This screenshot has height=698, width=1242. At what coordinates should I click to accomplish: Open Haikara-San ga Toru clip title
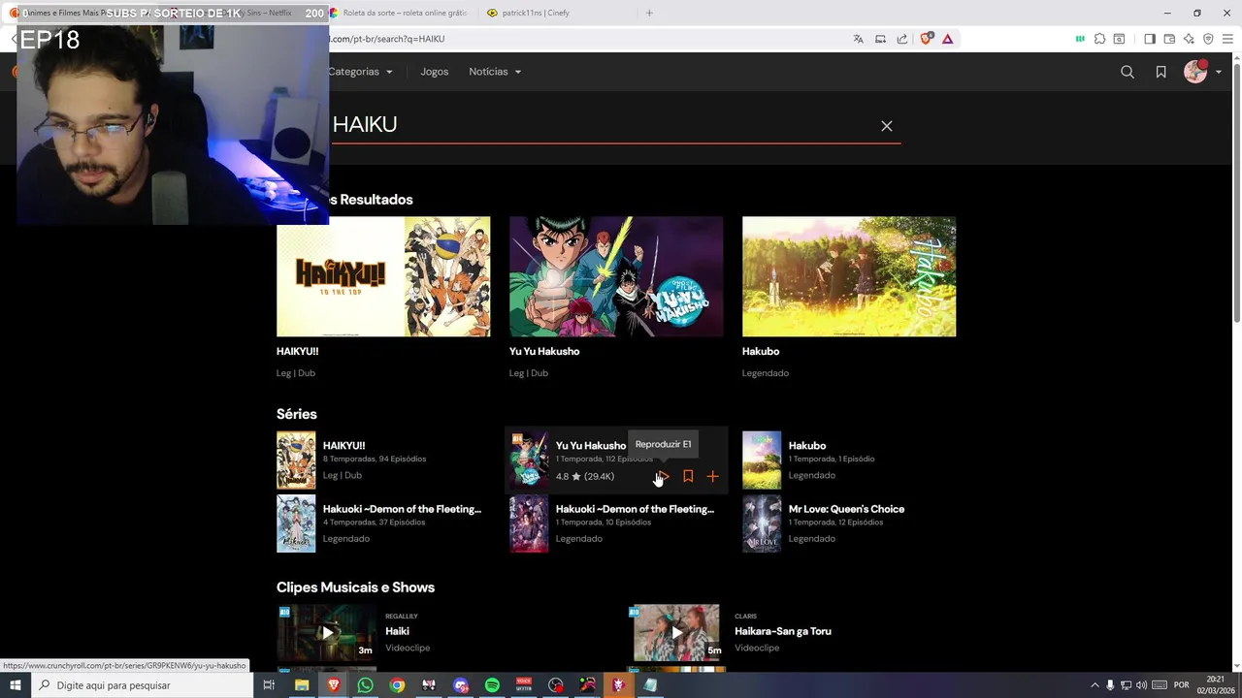click(783, 631)
